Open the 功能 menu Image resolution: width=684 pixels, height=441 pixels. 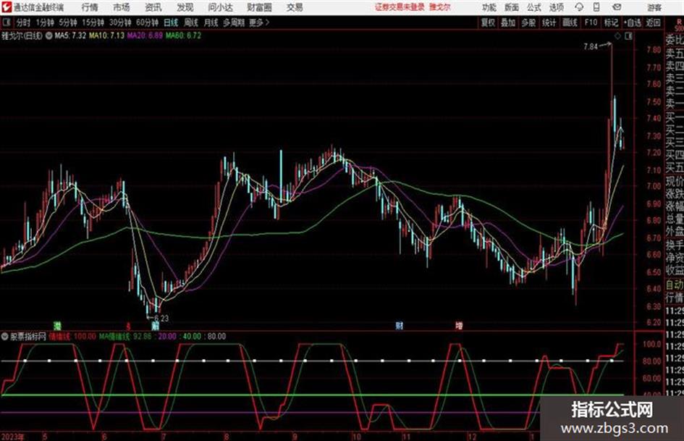[x=489, y=7]
